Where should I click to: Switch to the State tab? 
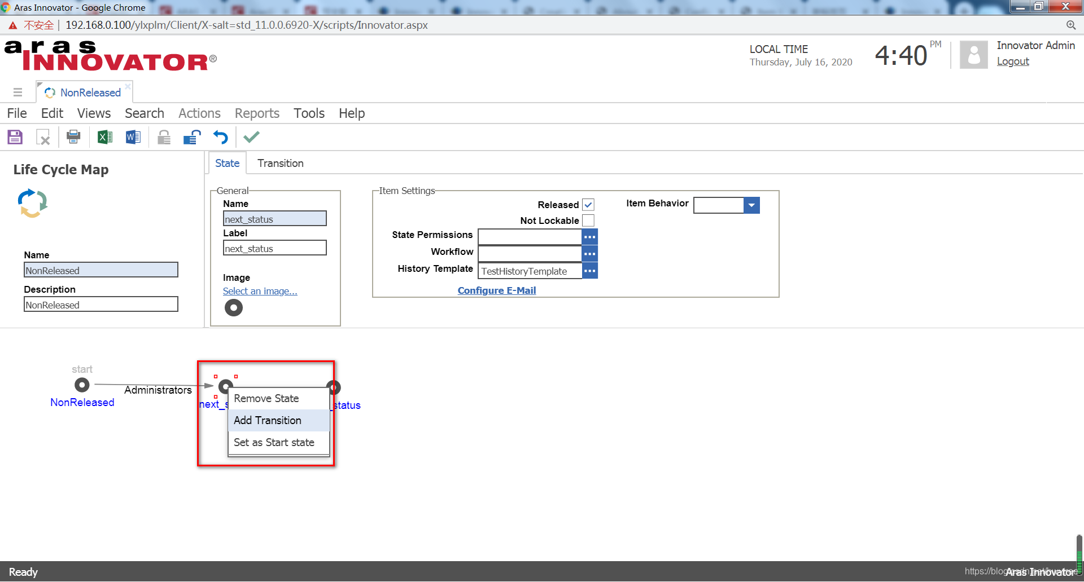click(x=227, y=163)
